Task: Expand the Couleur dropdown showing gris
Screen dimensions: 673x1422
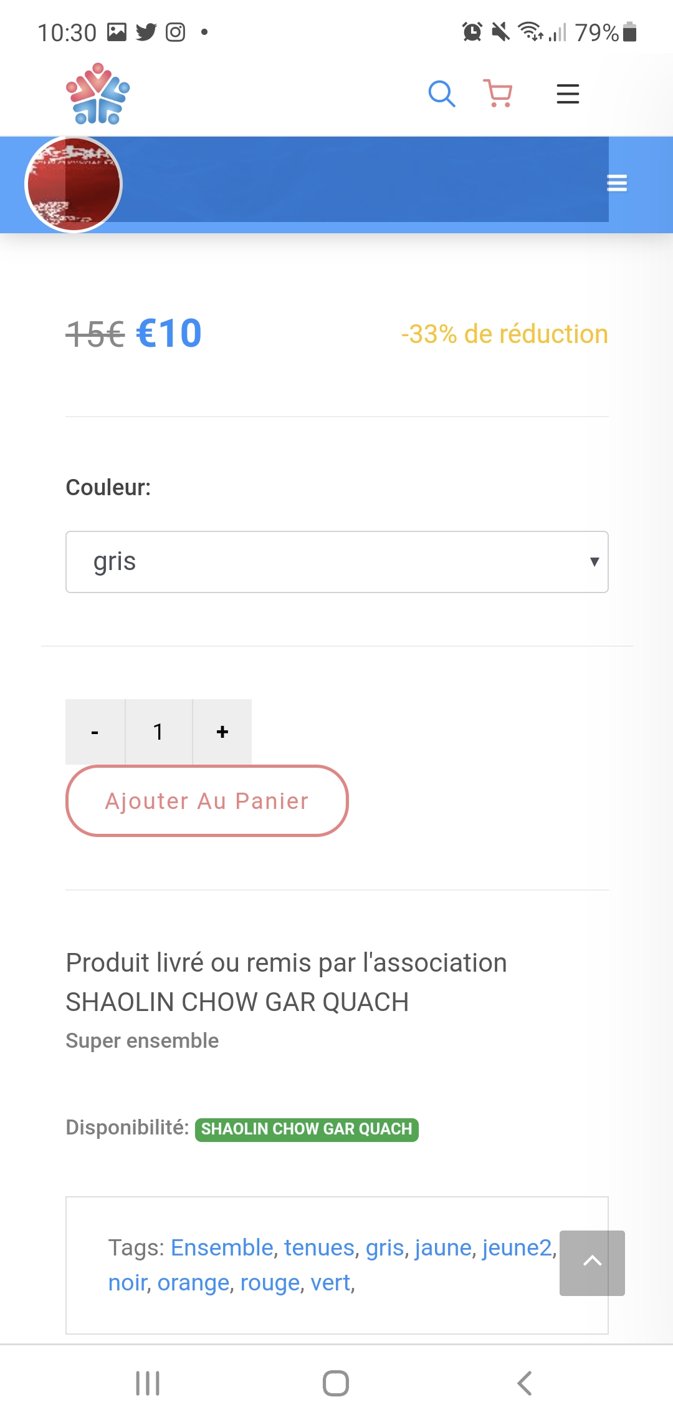Action: (x=337, y=562)
